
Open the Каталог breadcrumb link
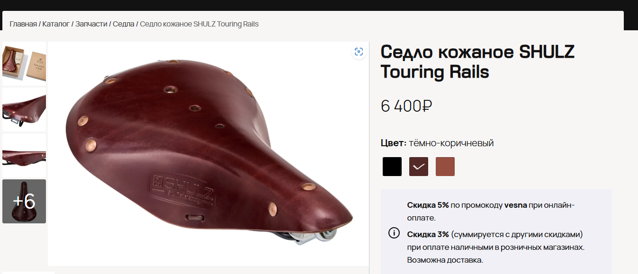coord(56,24)
